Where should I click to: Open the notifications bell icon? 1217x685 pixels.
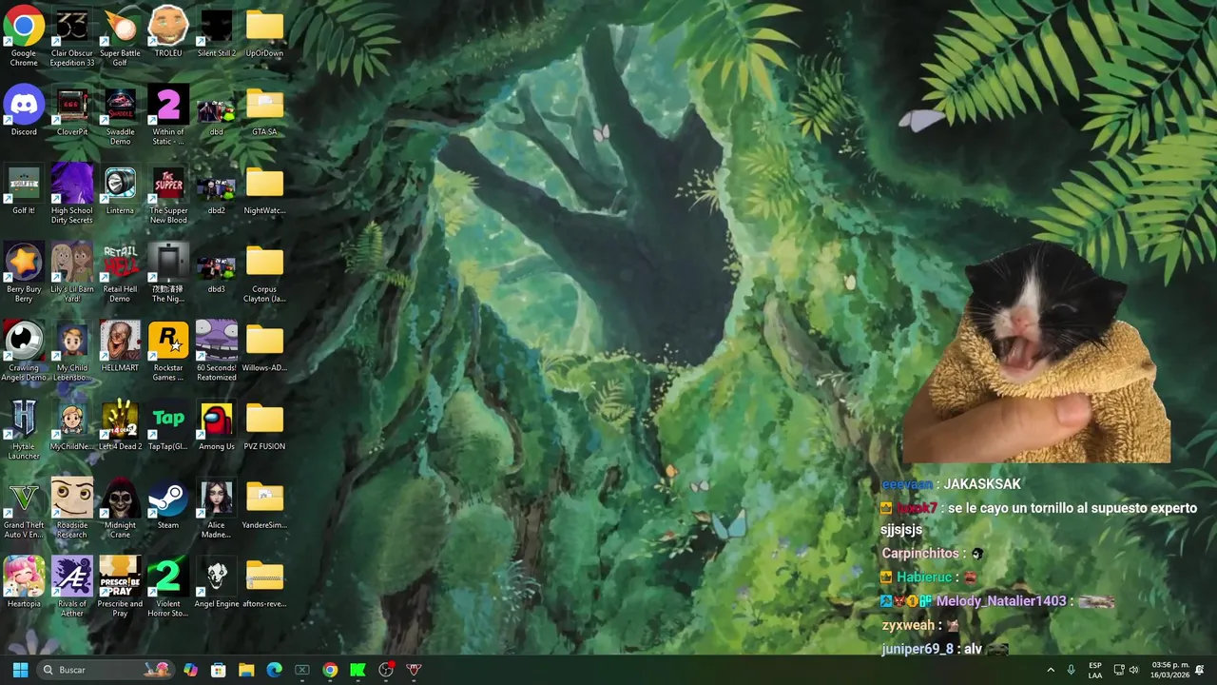click(1200, 670)
